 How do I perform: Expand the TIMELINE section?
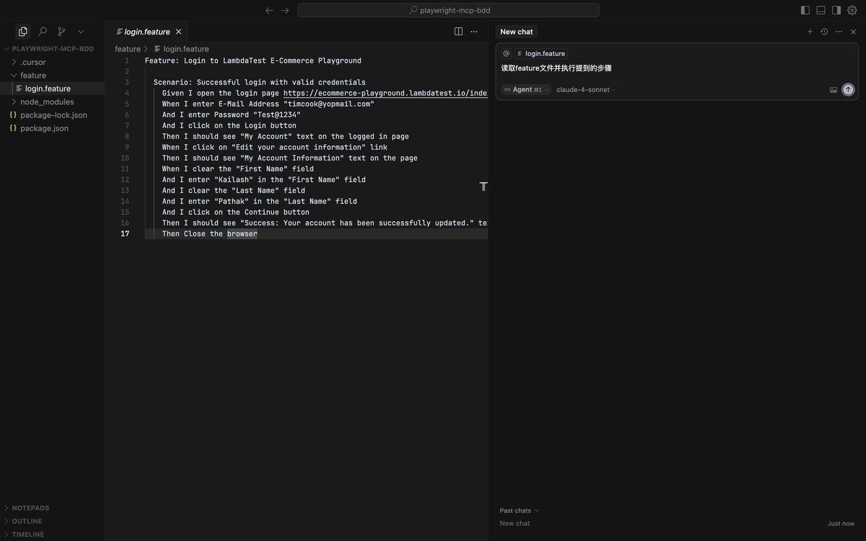click(x=28, y=534)
